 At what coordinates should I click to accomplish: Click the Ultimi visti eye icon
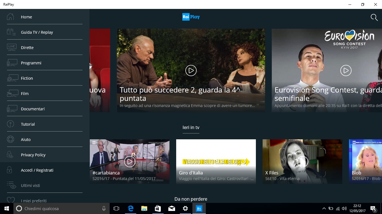[x=11, y=185]
